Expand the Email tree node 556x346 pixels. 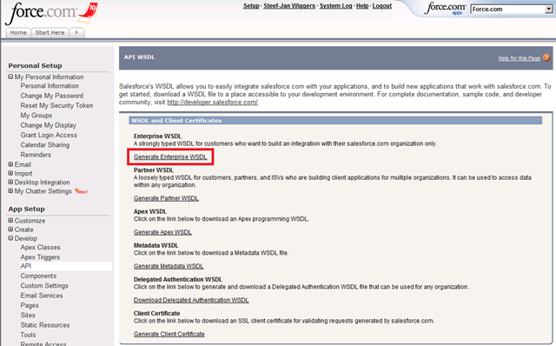pyautogui.click(x=10, y=164)
